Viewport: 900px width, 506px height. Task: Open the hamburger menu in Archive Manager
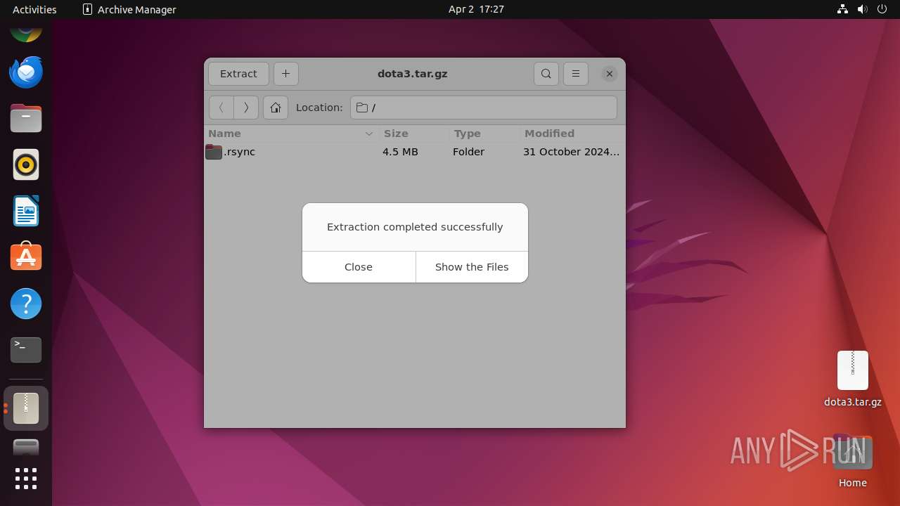click(576, 73)
